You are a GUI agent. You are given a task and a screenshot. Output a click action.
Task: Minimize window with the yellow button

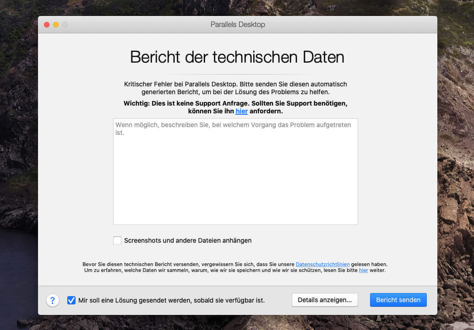point(56,25)
